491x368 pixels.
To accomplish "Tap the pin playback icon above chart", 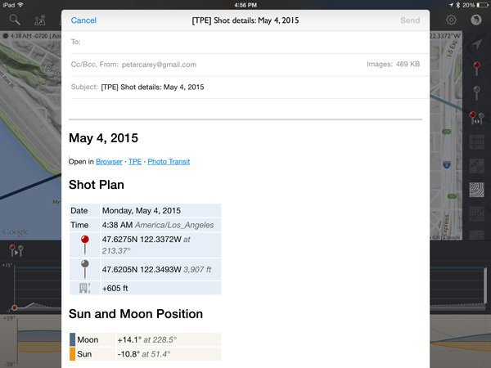I will (15, 251).
